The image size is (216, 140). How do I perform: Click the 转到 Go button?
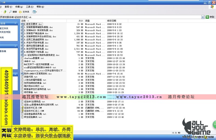[x=210, y=17]
